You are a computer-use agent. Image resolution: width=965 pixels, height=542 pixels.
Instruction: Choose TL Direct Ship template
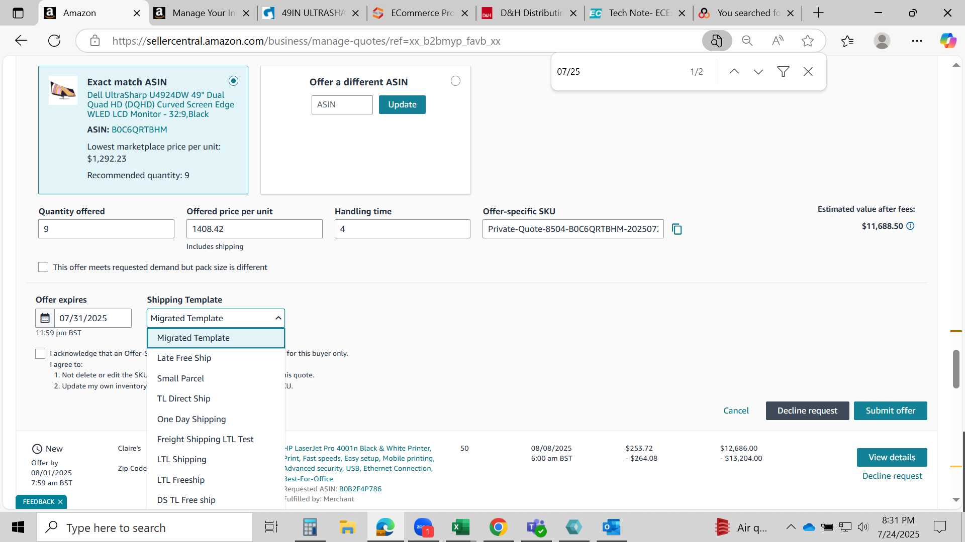click(x=216, y=398)
